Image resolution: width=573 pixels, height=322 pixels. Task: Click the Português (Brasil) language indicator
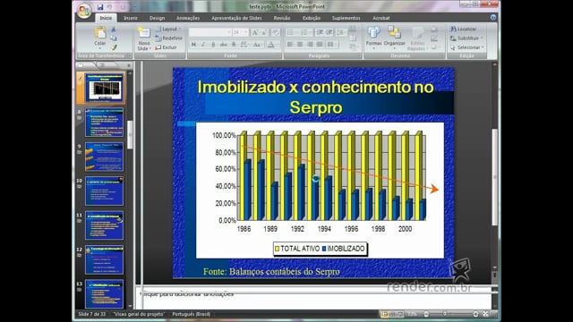(191, 314)
